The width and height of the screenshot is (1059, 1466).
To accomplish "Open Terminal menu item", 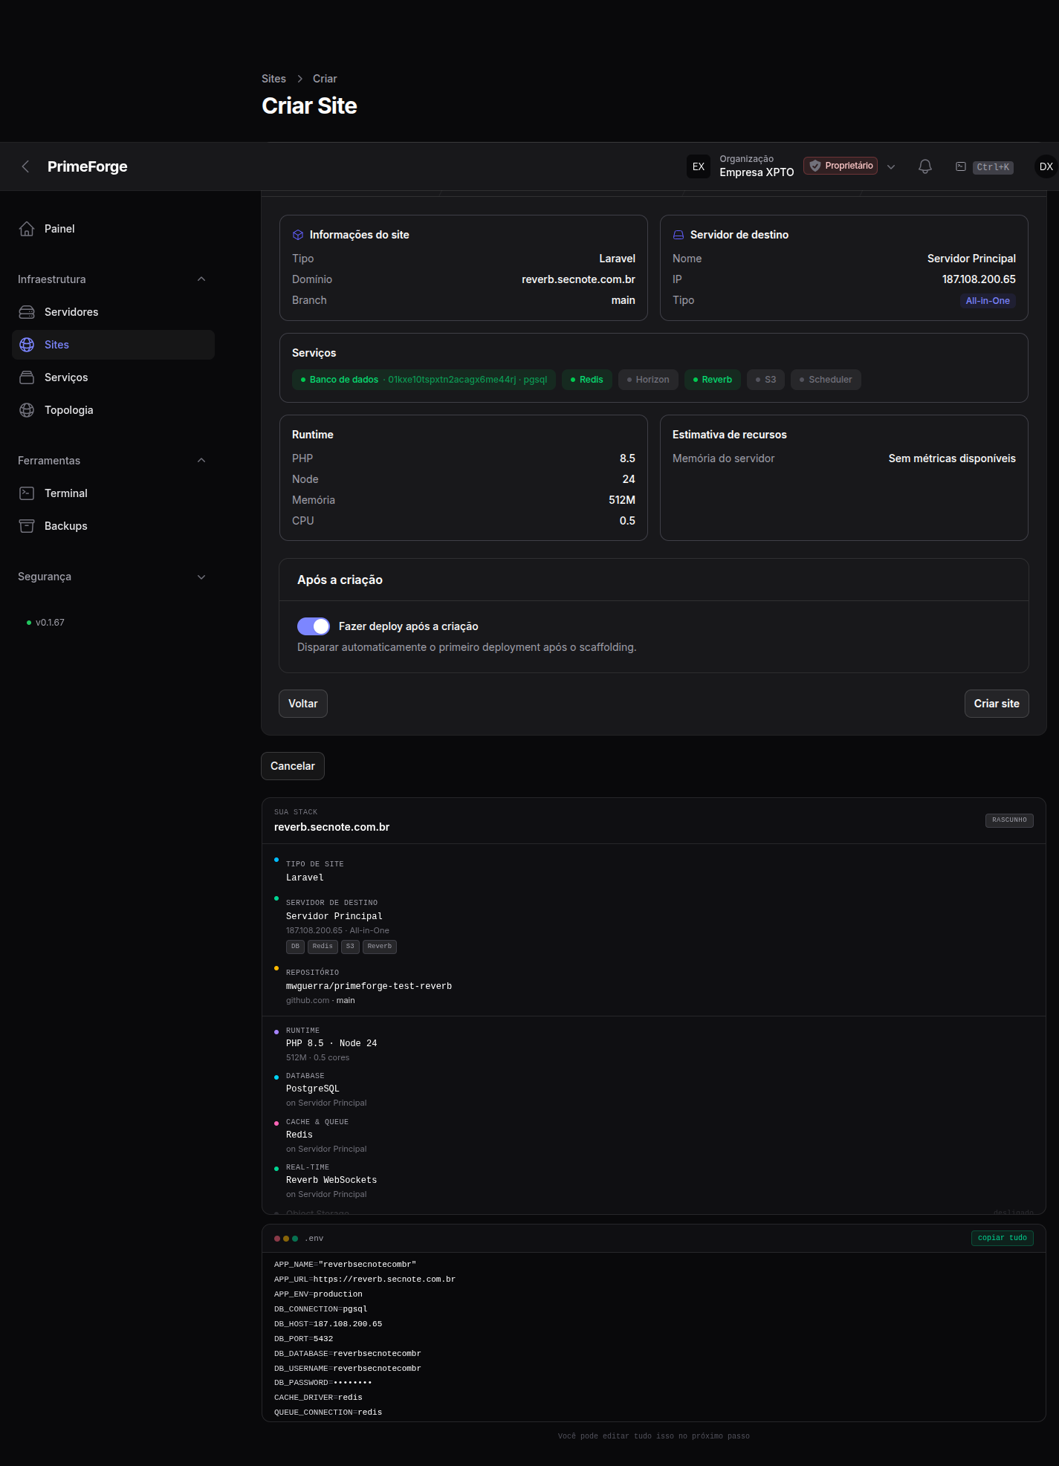I will click(113, 493).
